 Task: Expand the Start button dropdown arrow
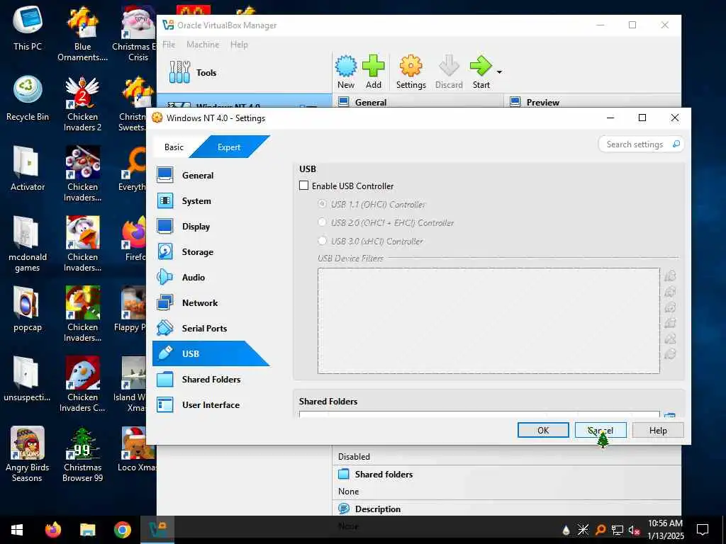click(500, 72)
